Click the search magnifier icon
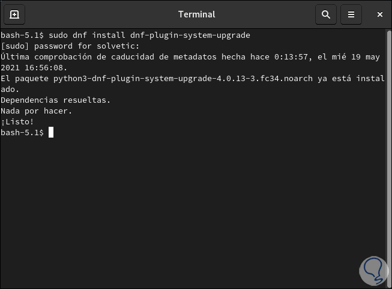 coord(326,14)
